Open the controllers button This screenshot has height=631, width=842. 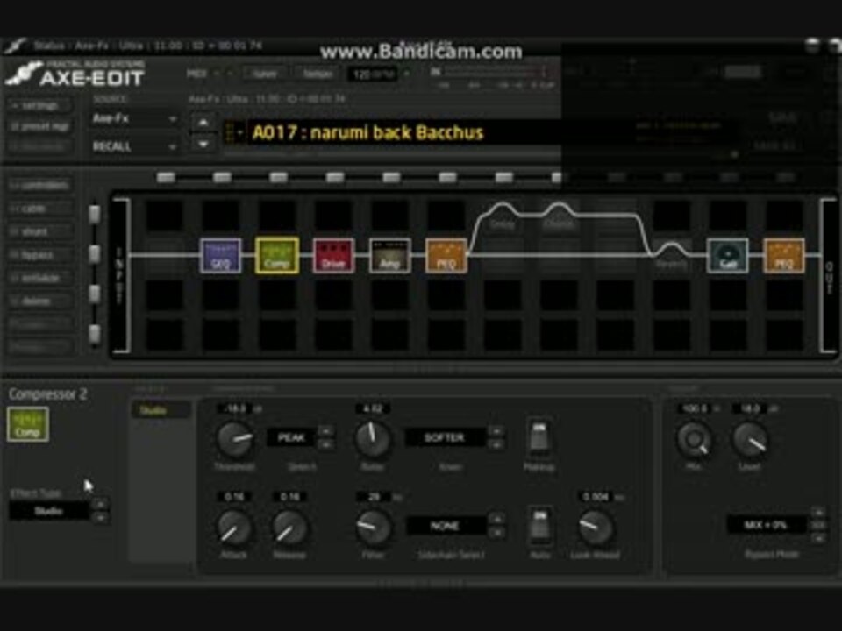pyautogui.click(x=40, y=185)
